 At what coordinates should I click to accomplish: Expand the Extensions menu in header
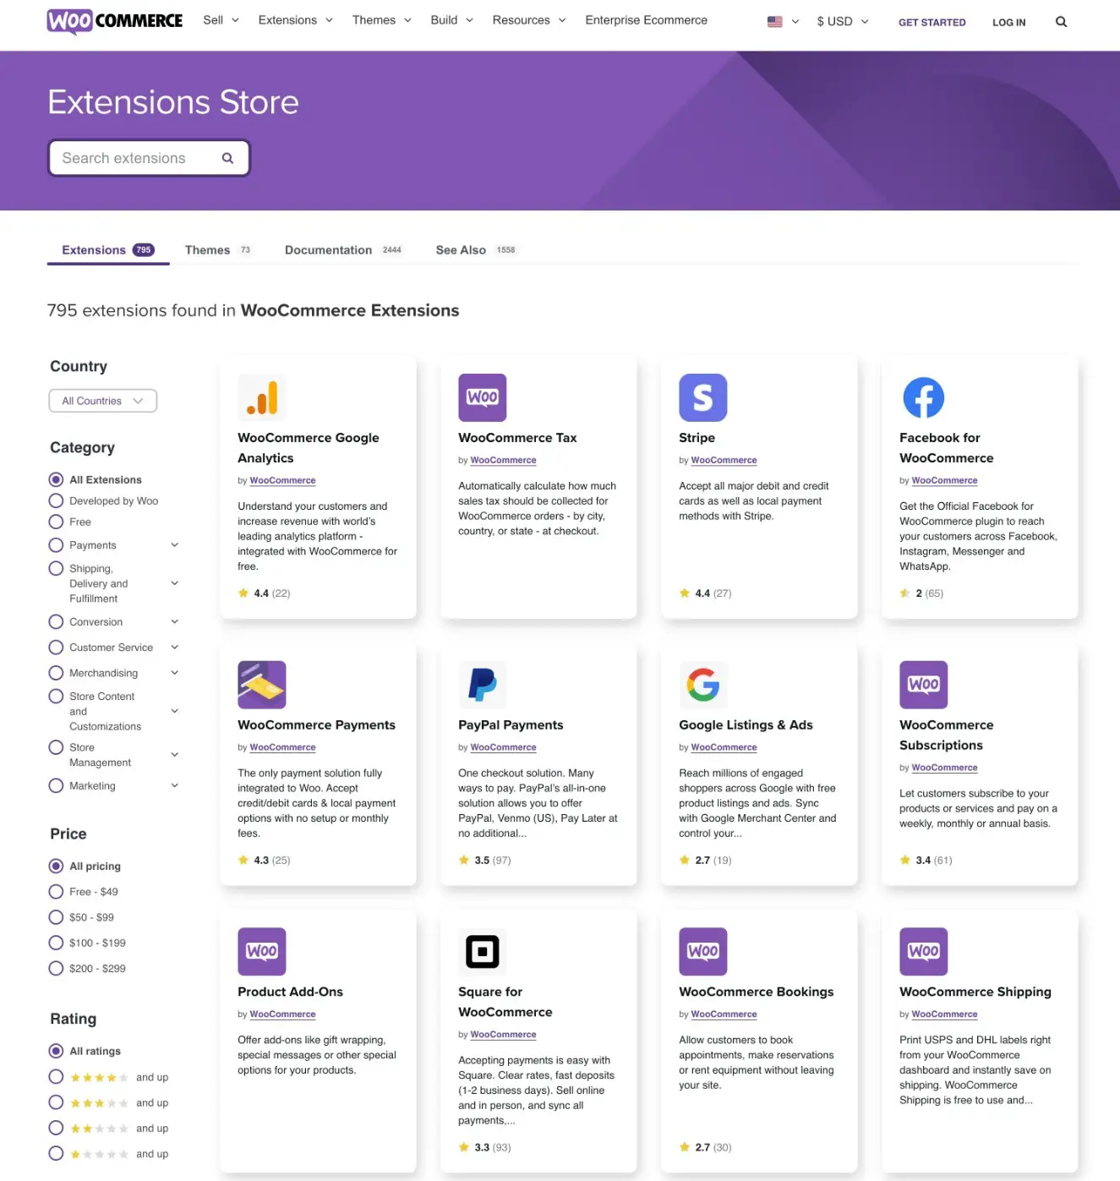coord(295,20)
